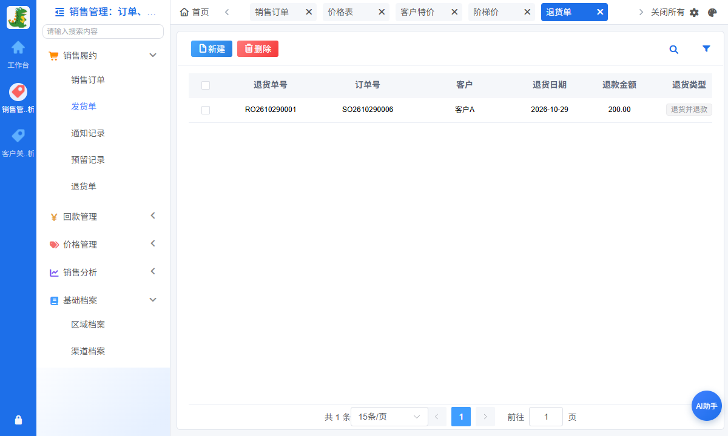
Task: Open the filter funnel icon
Action: 706,49
